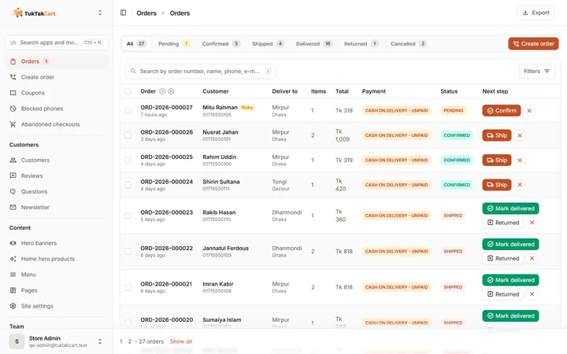Open Orders in the sidebar

(57, 61)
